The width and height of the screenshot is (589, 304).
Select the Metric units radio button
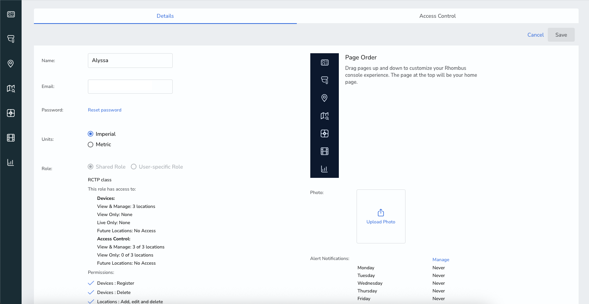pyautogui.click(x=91, y=144)
